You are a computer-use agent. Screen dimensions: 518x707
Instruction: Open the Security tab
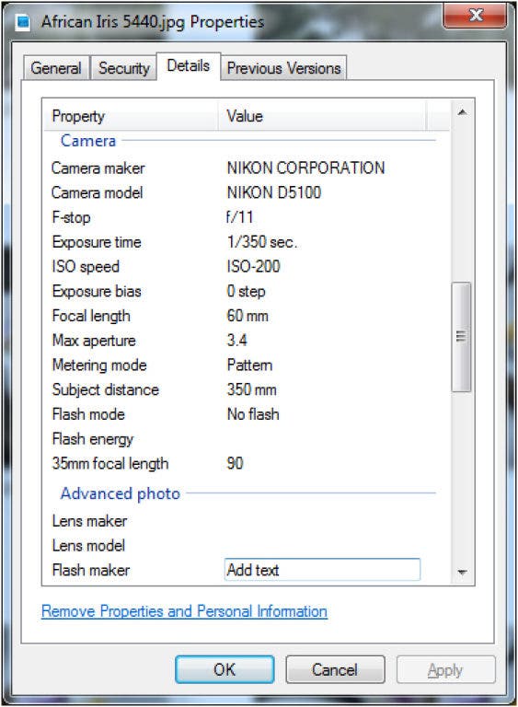124,68
